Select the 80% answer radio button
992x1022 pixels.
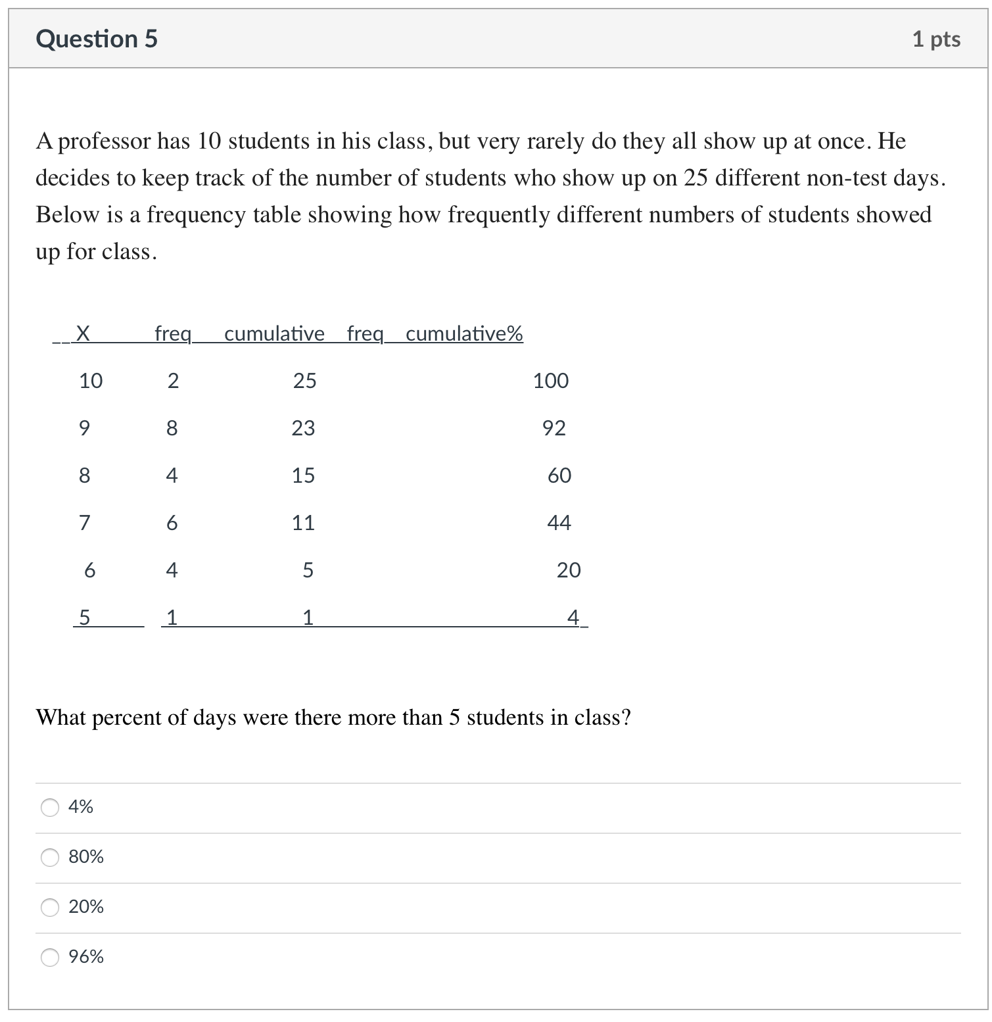tap(50, 857)
